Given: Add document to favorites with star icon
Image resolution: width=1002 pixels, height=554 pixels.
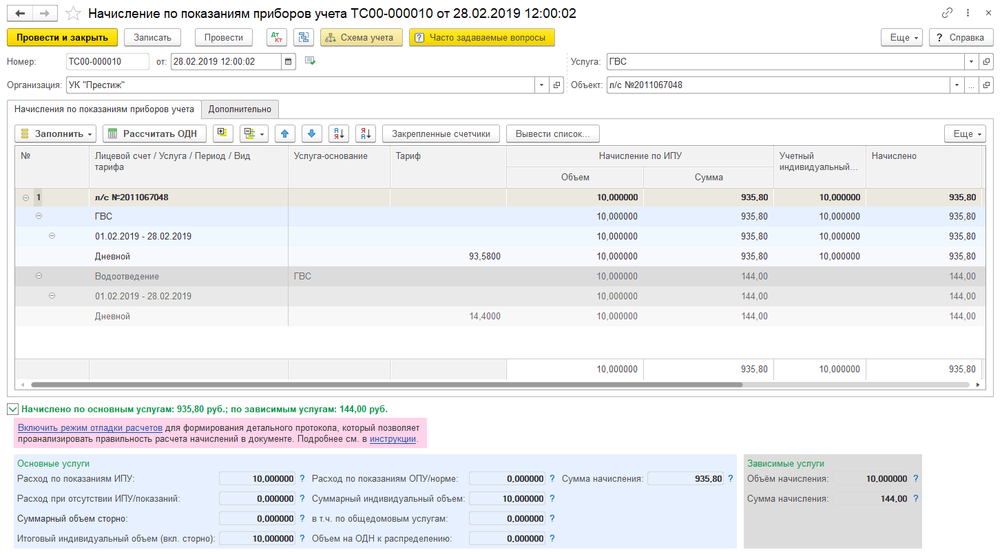Looking at the screenshot, I should [x=73, y=13].
